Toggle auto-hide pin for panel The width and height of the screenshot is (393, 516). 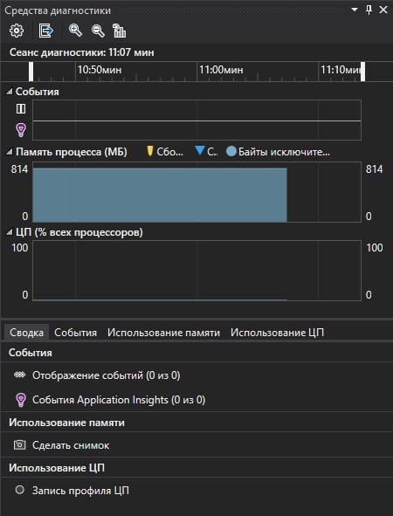(369, 10)
